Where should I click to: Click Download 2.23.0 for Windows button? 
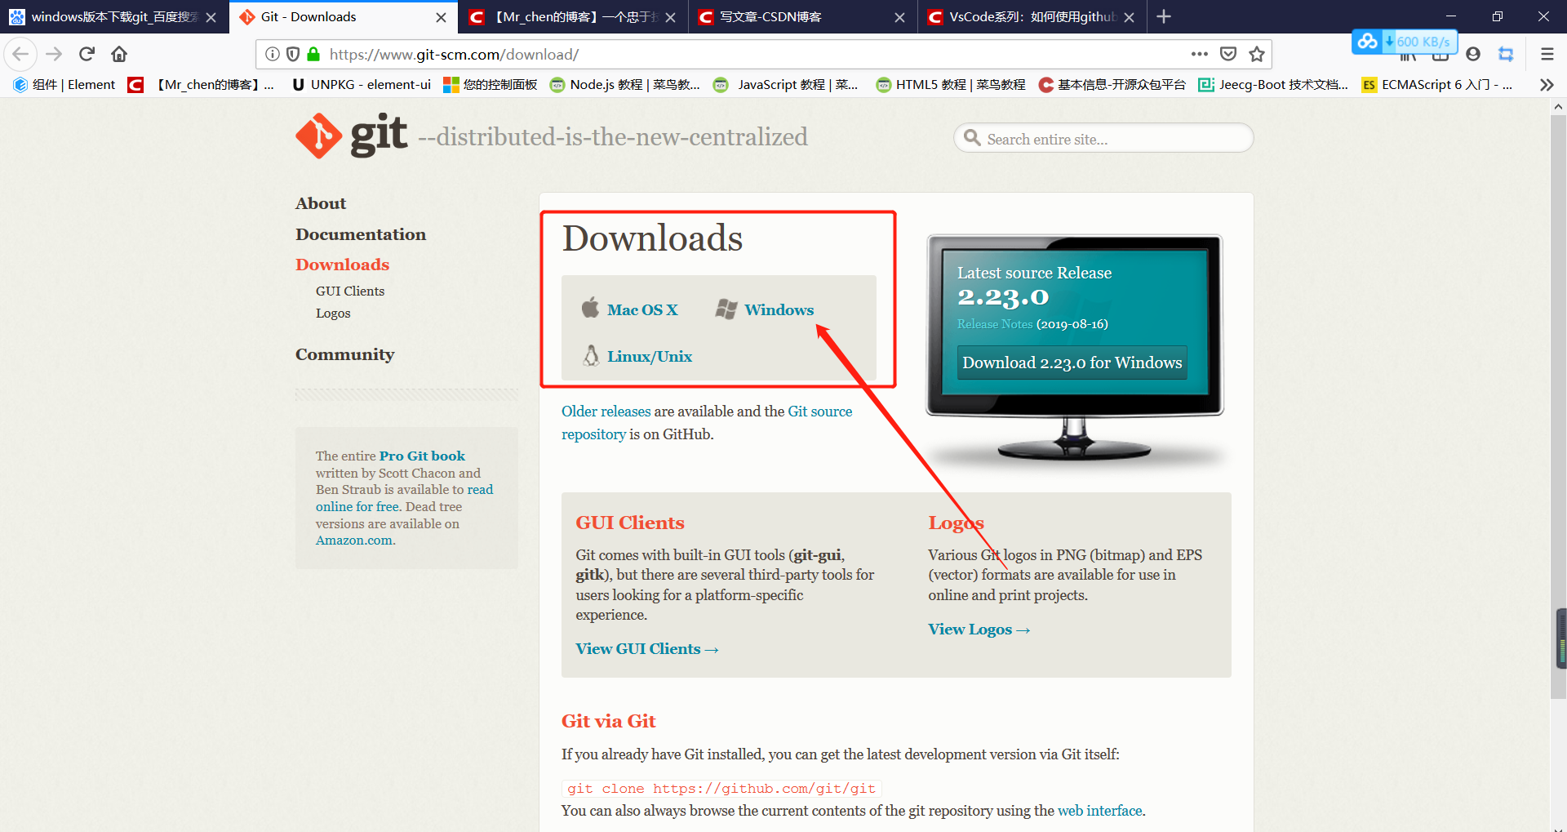1071,363
